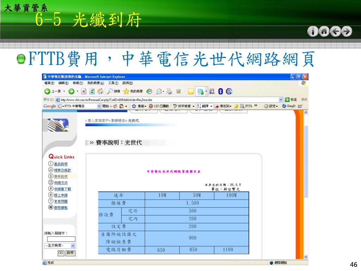Viewport: 361px width, 271px height.
Task: Click the 數據通信 breadcrumb link
Action: click(118, 121)
